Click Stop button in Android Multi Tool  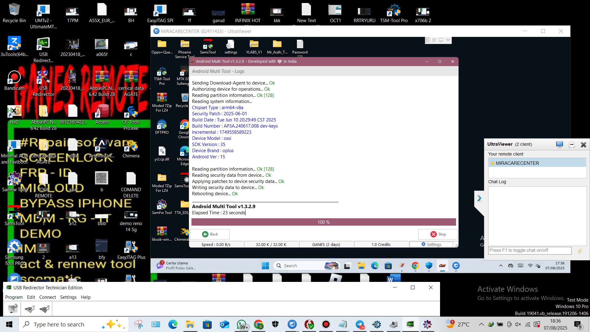(x=438, y=234)
